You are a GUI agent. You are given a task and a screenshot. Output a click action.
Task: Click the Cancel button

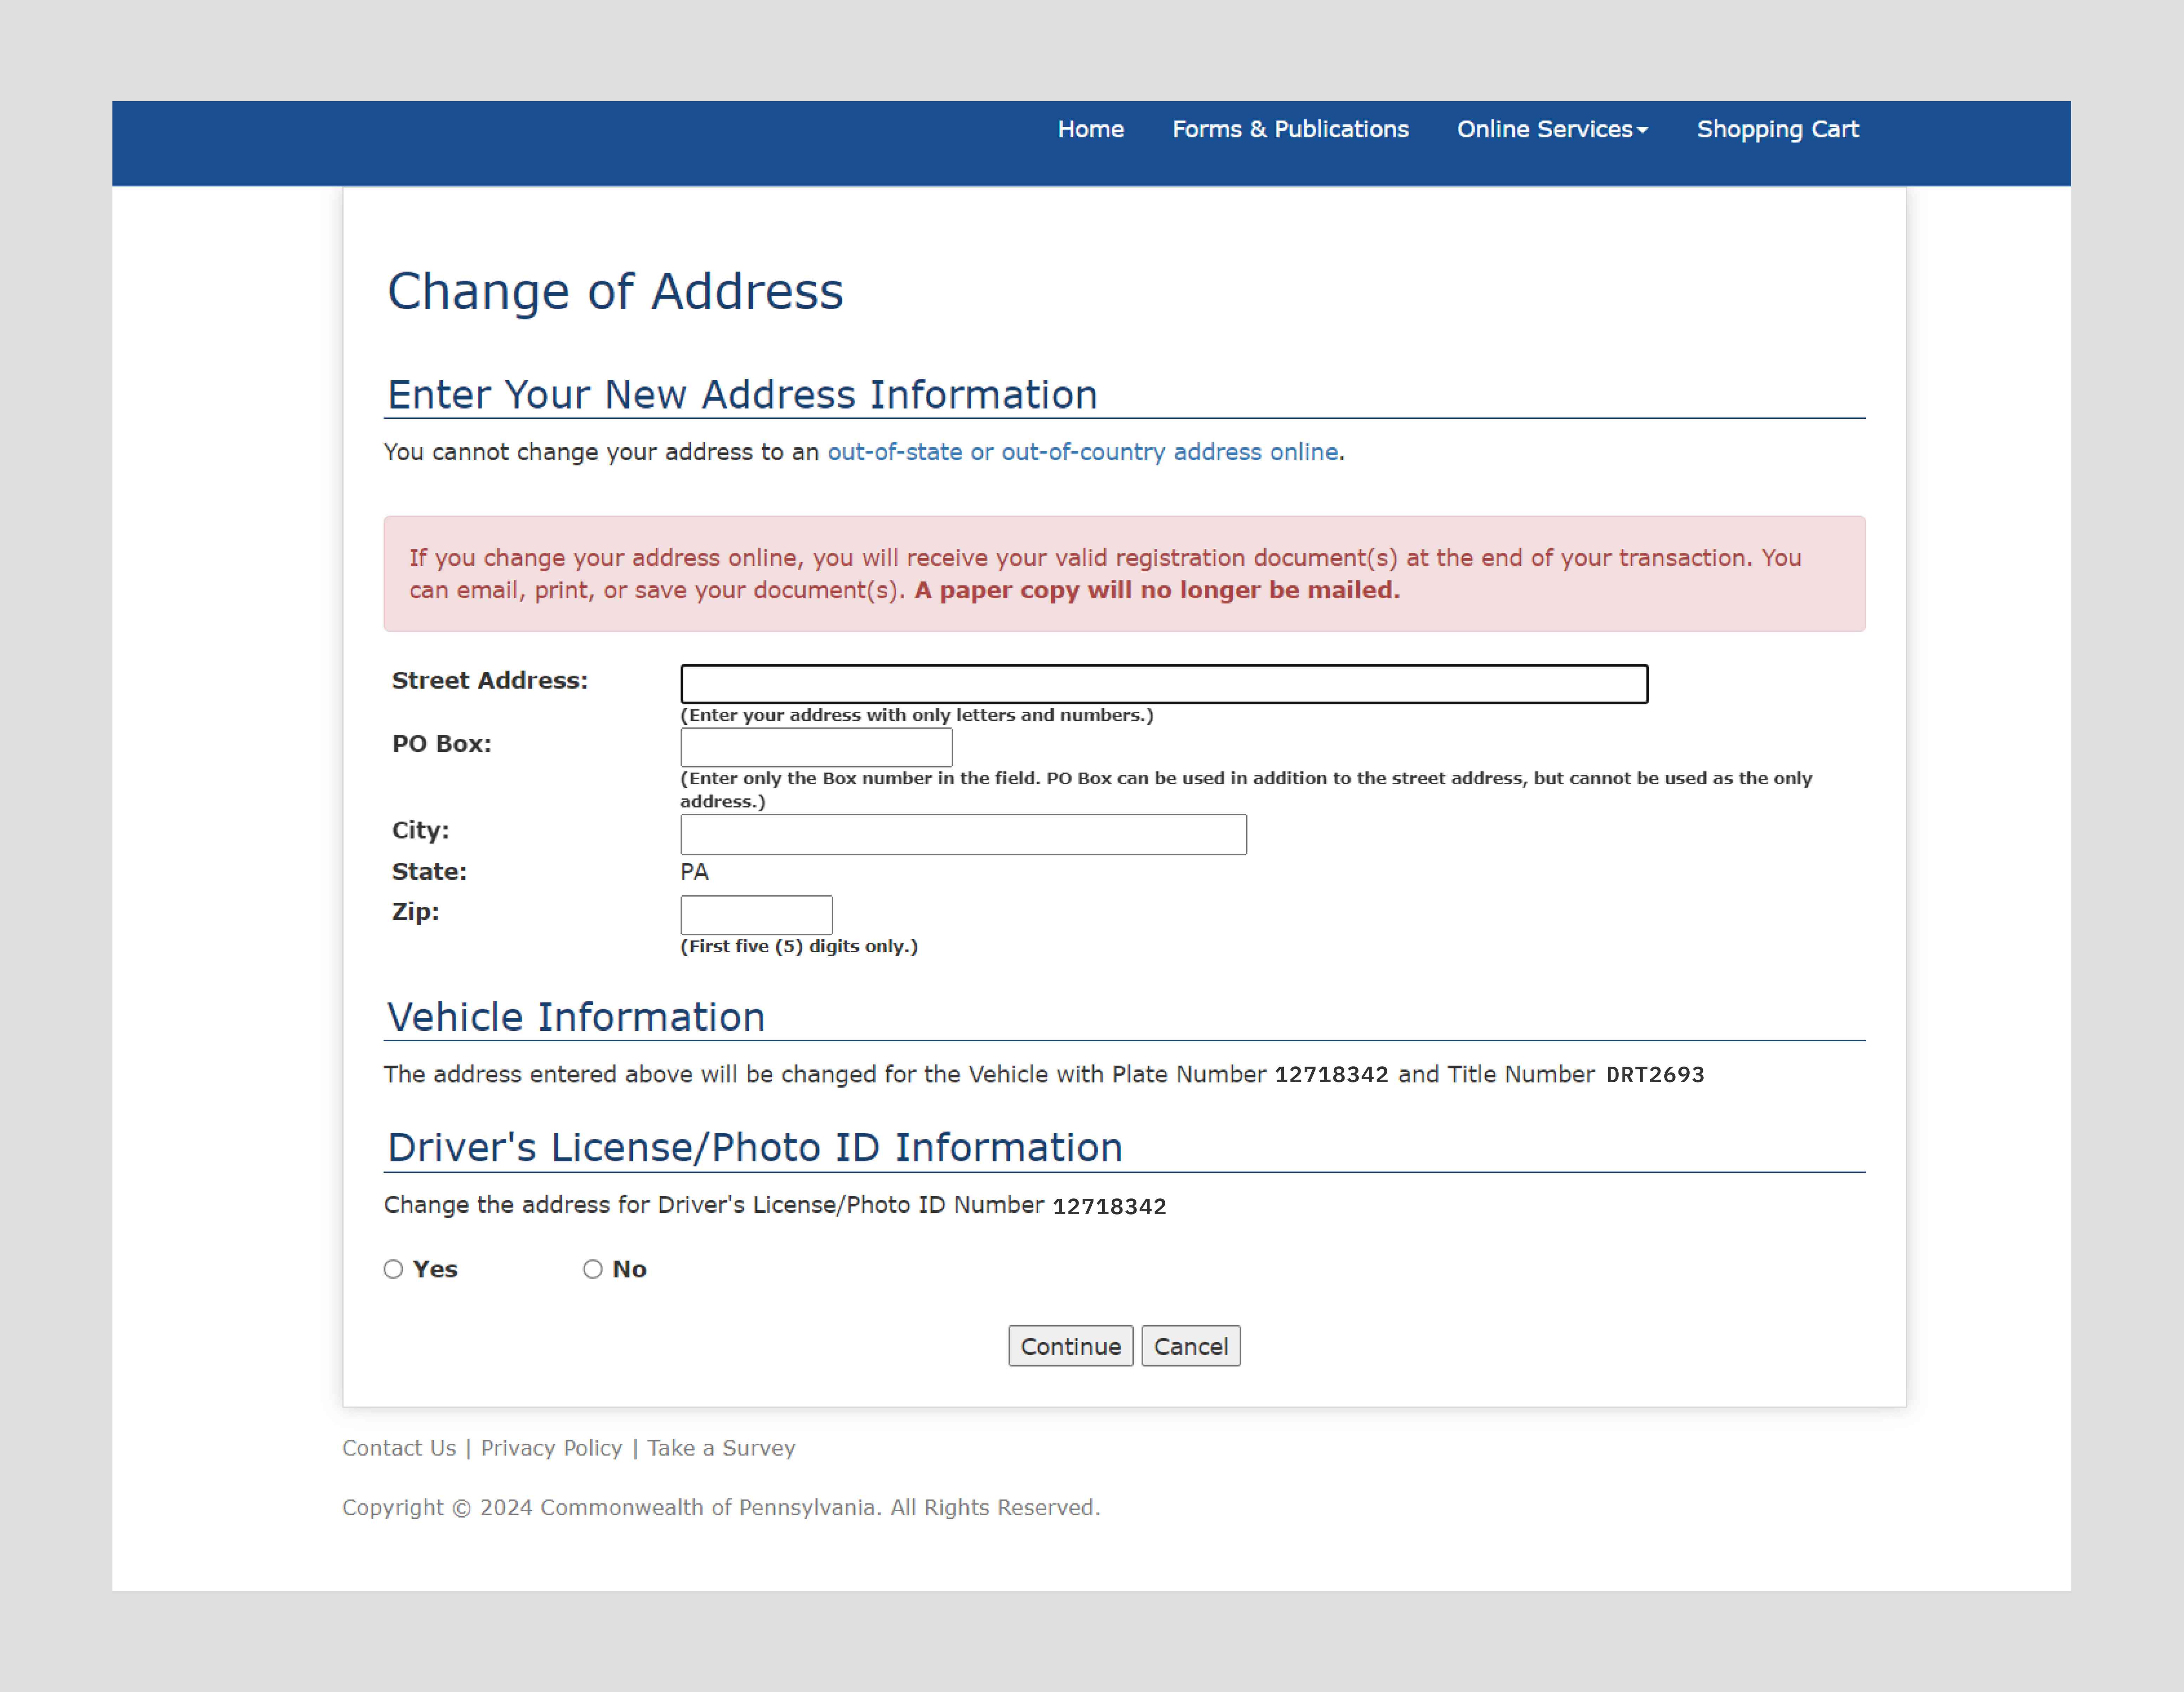click(1190, 1345)
